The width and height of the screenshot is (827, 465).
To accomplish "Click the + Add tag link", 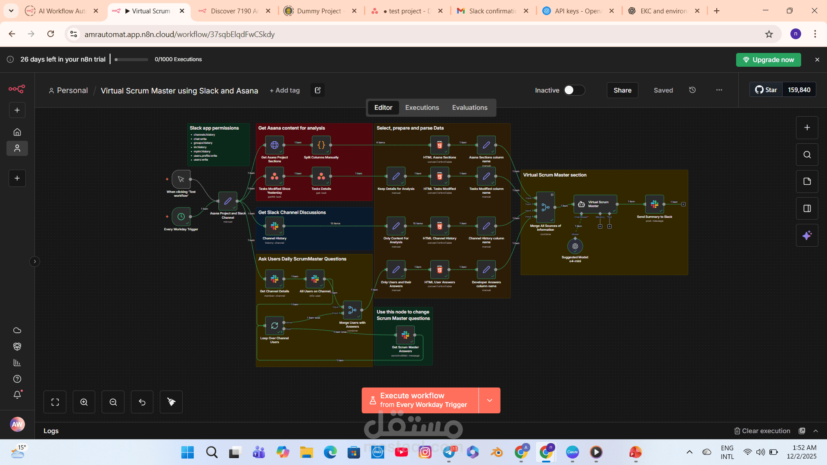I will coord(285,90).
